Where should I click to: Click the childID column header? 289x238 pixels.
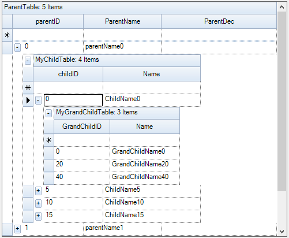coord(68,74)
